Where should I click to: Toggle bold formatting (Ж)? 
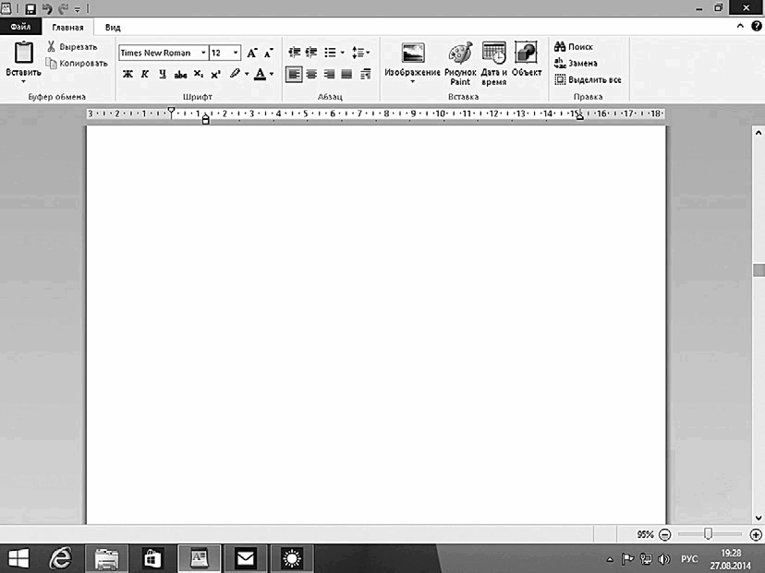point(127,74)
